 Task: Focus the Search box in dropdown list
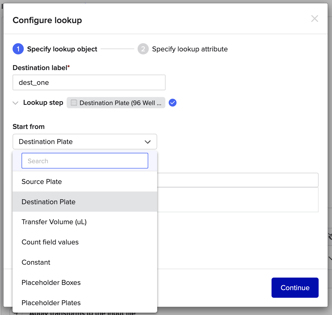tap(85, 161)
